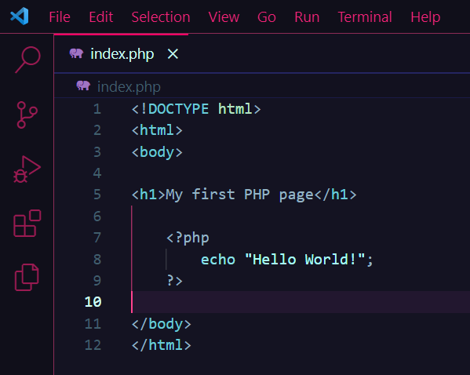Image resolution: width=470 pixels, height=375 pixels.
Task: Open the Help menu
Action: [425, 16]
